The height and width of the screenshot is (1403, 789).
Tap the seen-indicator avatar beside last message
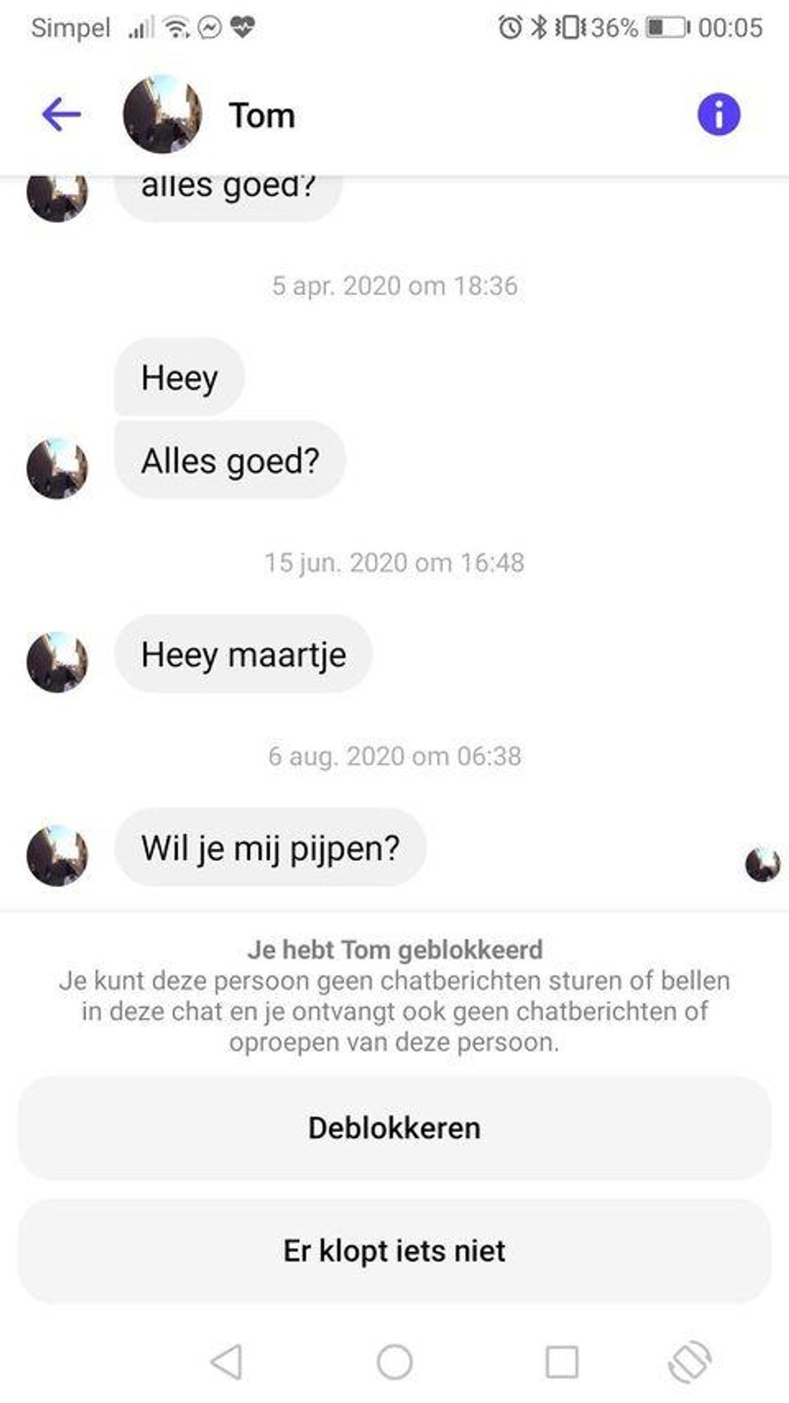[763, 864]
